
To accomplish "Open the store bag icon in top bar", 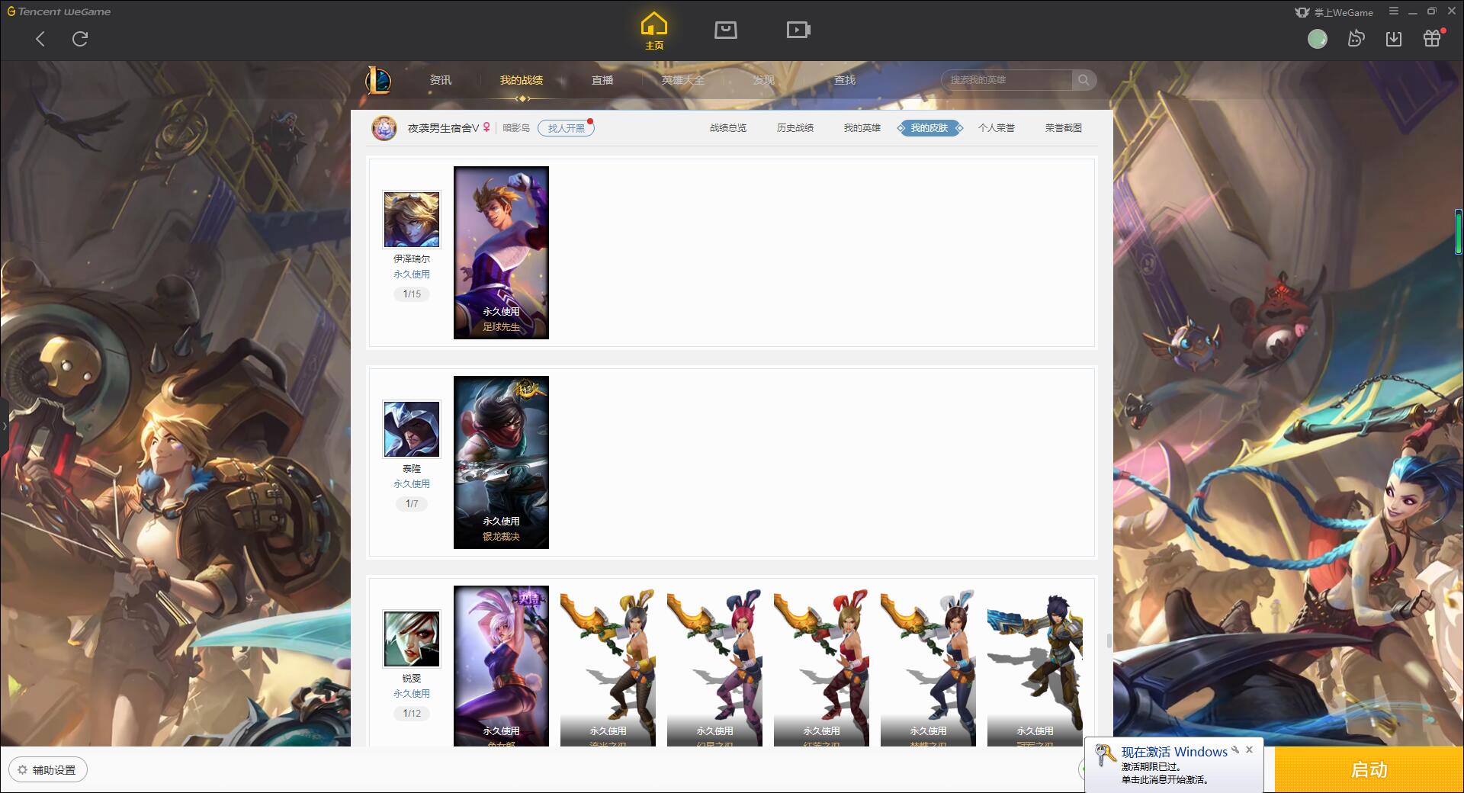I will tap(726, 30).
